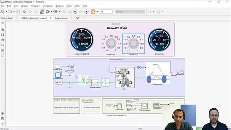The width and height of the screenshot is (231, 130).
Task: Click the Area box palette icon
Action: pos(3,55)
